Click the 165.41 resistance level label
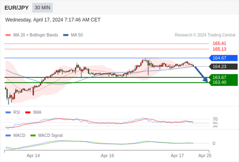This screenshot has height=162, width=239. point(220,44)
